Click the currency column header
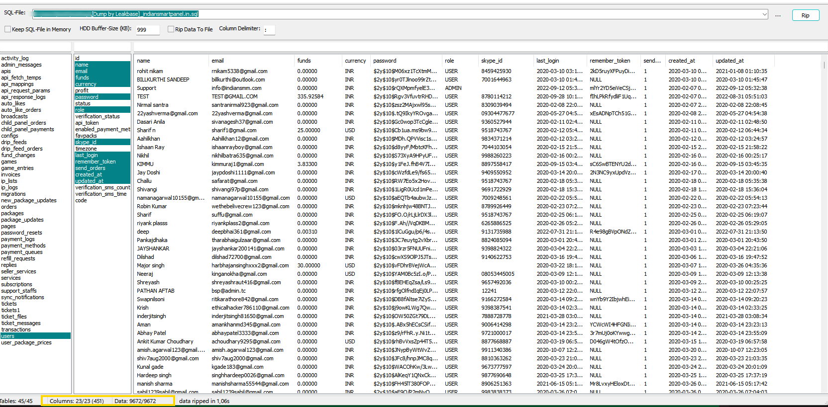This screenshot has height=407, width=828. [356, 61]
